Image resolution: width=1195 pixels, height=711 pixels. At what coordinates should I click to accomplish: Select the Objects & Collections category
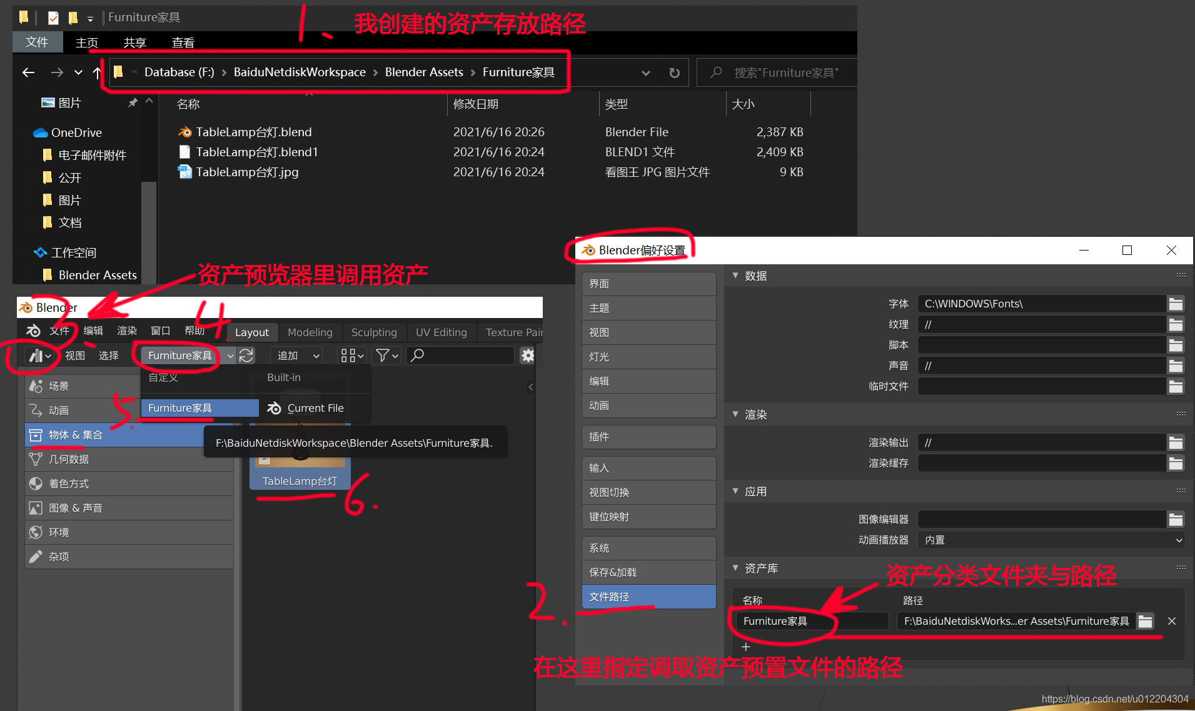(x=129, y=435)
